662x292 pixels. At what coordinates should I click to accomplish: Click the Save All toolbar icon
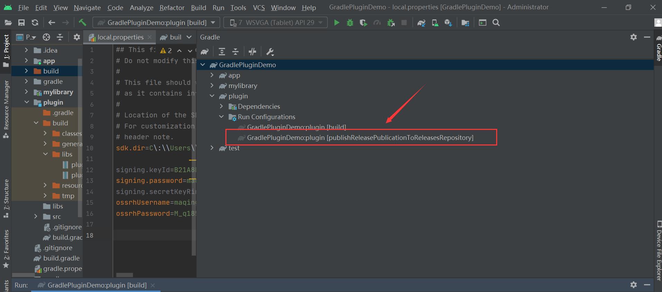pos(21,23)
